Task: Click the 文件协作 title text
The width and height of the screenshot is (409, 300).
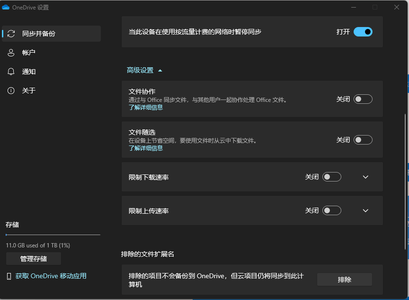Action: click(x=142, y=91)
